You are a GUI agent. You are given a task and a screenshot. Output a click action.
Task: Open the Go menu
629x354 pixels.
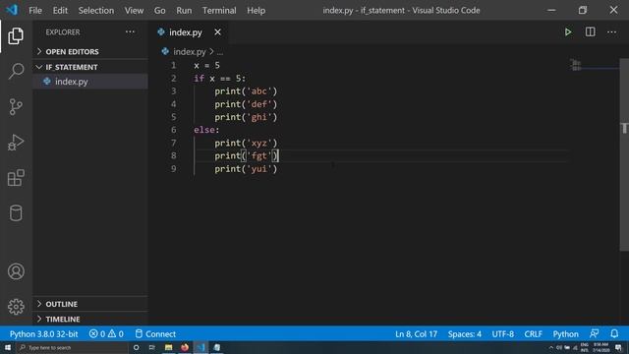click(159, 11)
